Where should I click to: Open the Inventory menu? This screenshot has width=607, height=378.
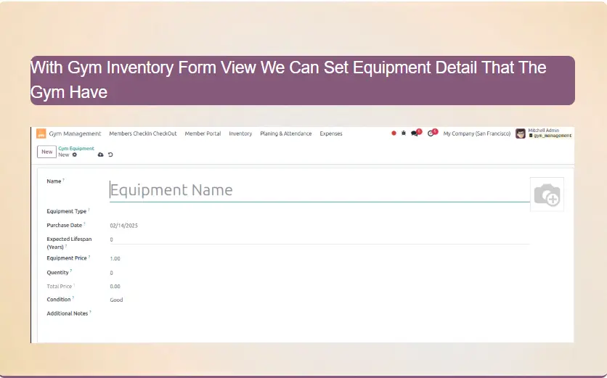(x=240, y=133)
